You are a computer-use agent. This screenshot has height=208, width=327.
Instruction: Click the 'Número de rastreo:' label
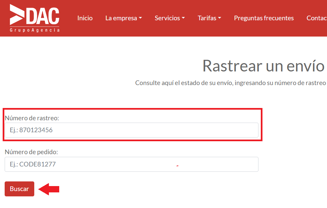click(x=32, y=118)
